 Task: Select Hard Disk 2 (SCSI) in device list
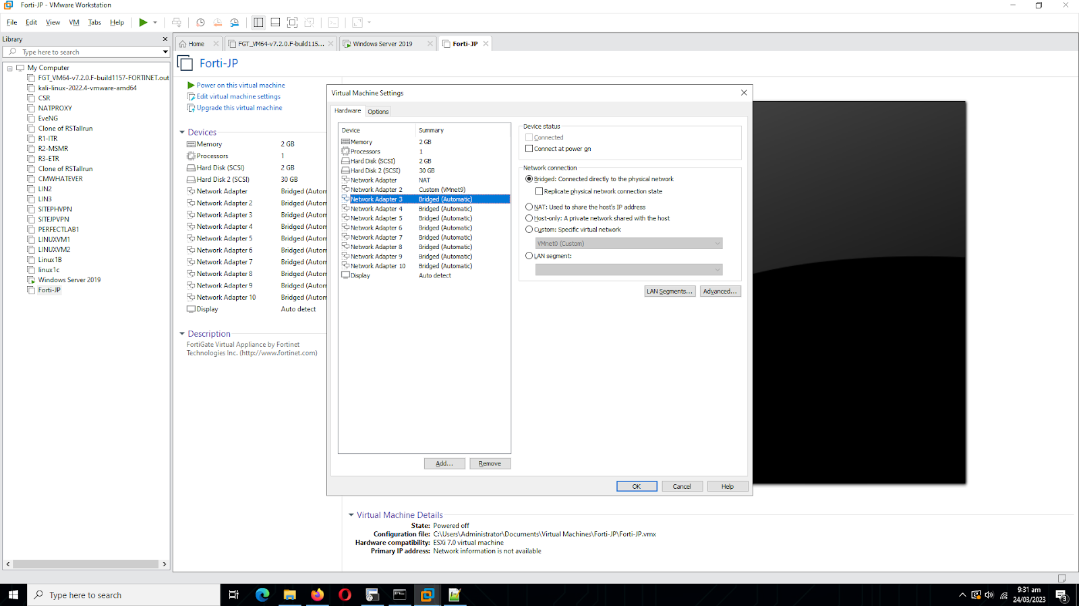424,170
